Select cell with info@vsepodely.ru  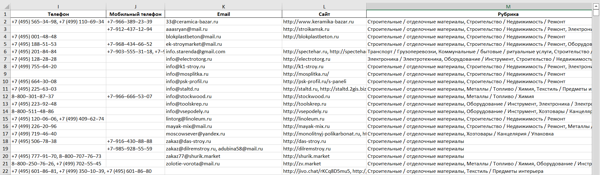(x=223, y=111)
